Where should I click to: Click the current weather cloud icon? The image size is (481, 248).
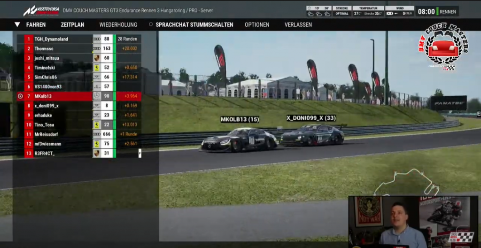pyautogui.click(x=310, y=14)
